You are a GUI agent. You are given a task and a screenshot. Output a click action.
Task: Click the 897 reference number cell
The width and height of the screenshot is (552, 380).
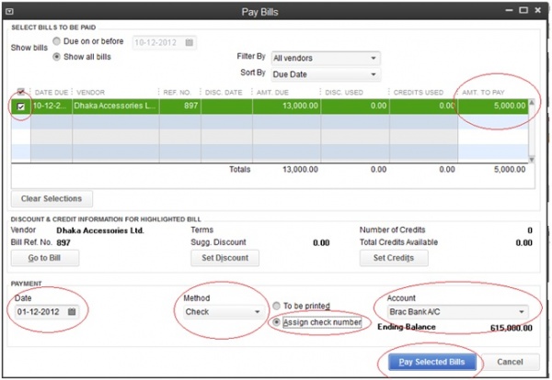click(x=180, y=106)
